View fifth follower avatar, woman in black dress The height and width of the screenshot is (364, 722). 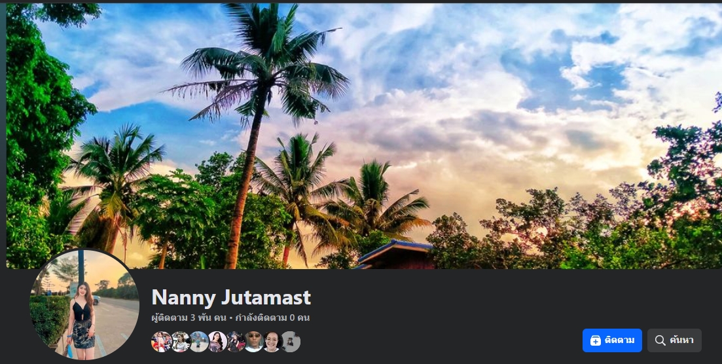pos(235,342)
